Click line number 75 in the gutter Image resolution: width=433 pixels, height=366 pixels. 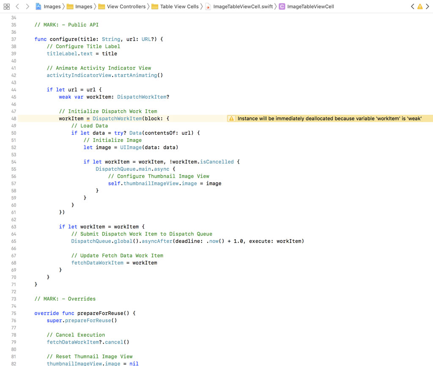[x=13, y=313]
